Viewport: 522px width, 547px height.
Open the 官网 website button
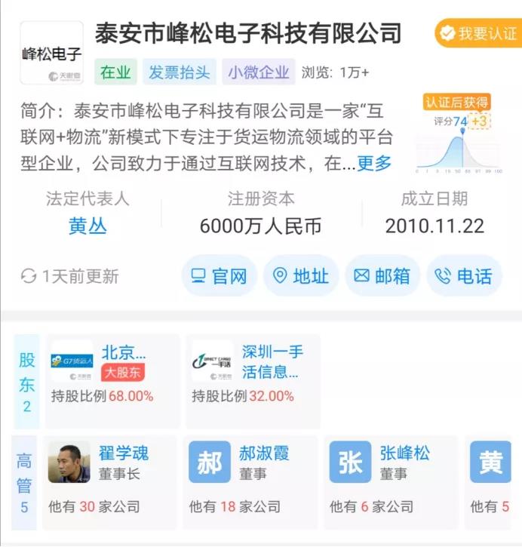(x=220, y=276)
